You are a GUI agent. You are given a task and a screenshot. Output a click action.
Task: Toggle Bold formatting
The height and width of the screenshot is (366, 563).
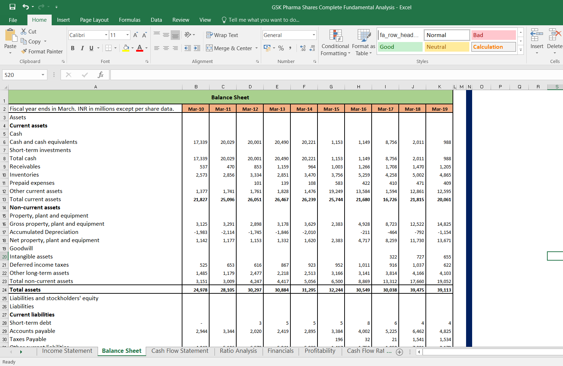(73, 48)
